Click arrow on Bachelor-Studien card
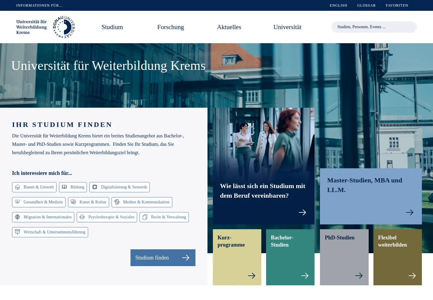The width and height of the screenshot is (433, 300). [x=305, y=276]
